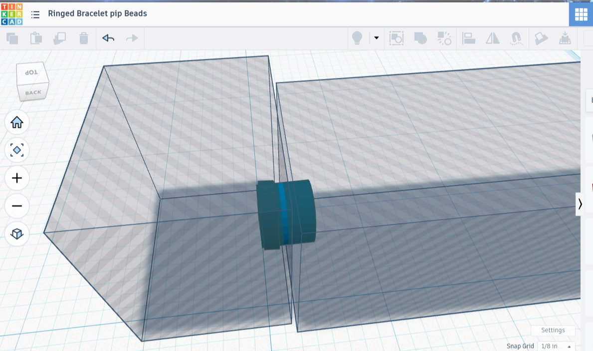Expand the shapes panel chevron

[x=580, y=204]
